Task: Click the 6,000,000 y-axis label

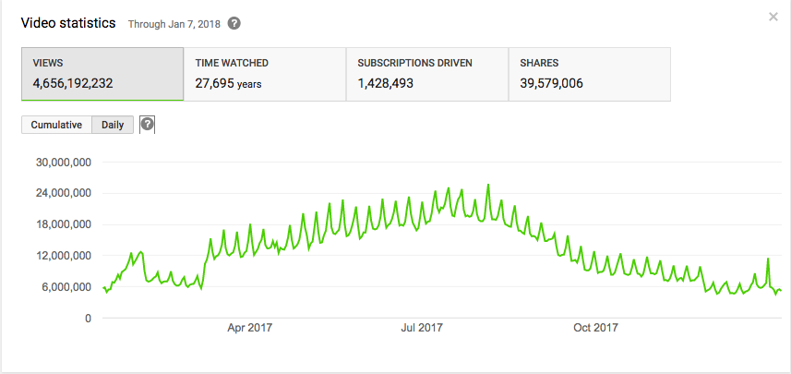Action: [x=66, y=287]
